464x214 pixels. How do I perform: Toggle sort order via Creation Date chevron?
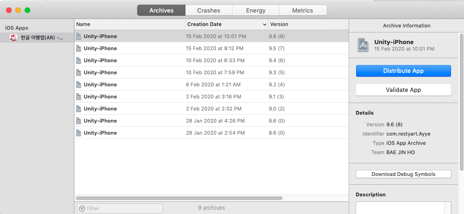point(265,25)
